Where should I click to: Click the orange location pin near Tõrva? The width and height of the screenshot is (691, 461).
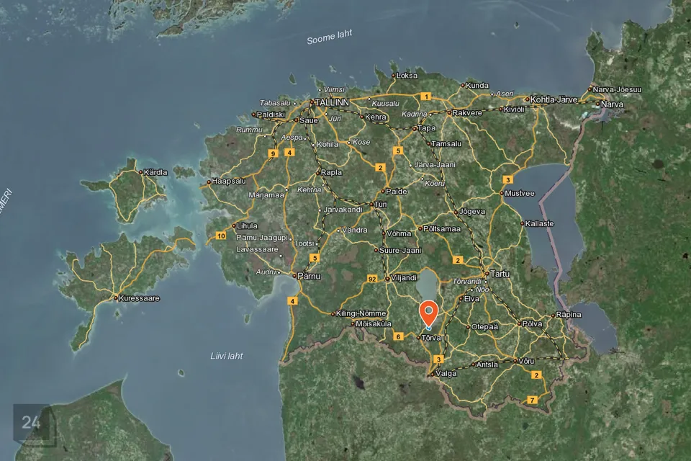coord(429,313)
